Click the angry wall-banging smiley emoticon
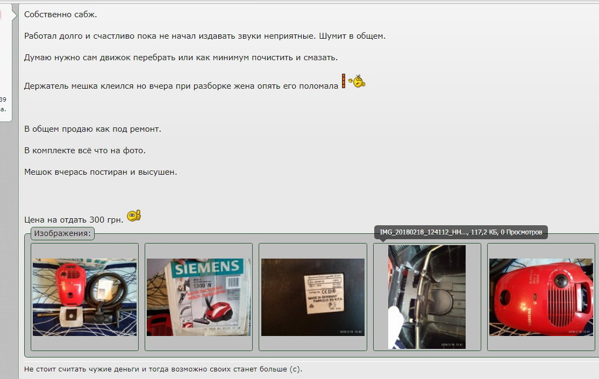The height and width of the screenshot is (379, 599). coord(353,81)
